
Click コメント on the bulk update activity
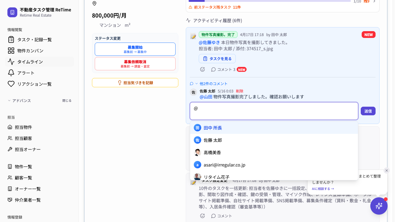221,216
